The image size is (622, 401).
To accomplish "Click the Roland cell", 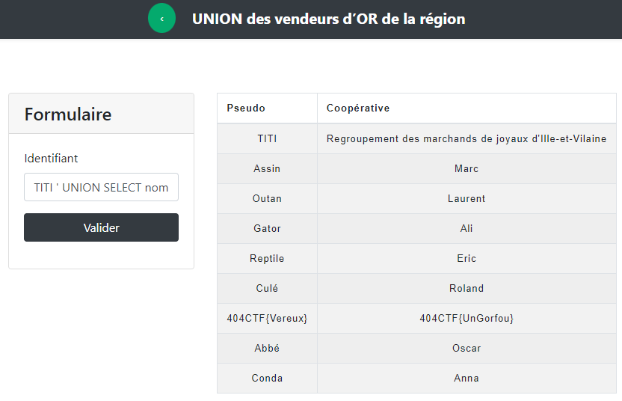I will point(466,288).
